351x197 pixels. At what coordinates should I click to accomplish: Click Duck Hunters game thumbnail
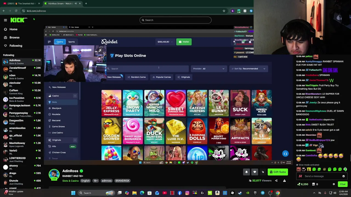154,131
